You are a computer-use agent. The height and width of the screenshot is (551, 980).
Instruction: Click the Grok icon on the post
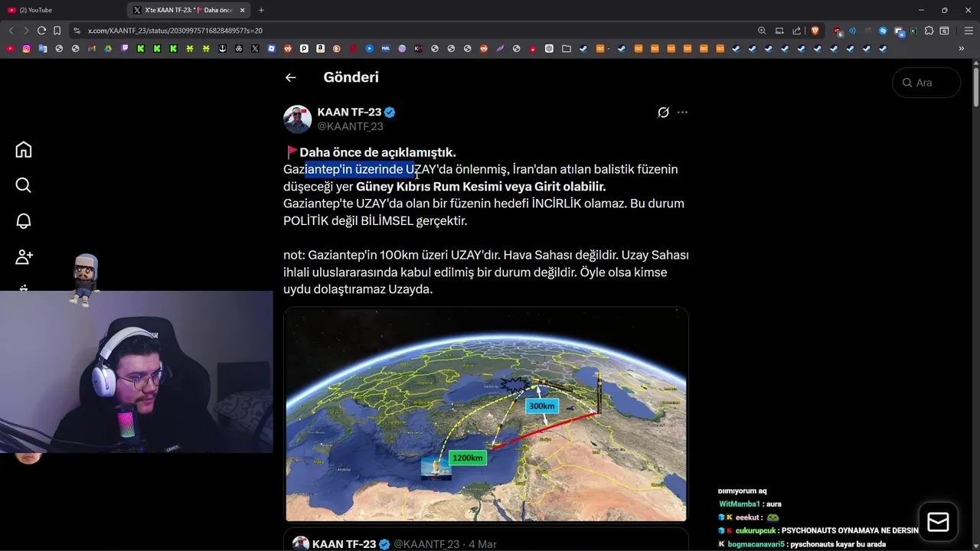(664, 112)
